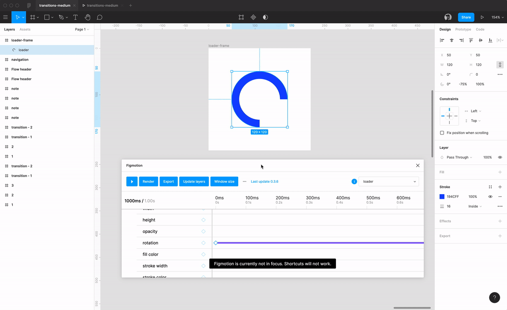Image resolution: width=507 pixels, height=310 pixels.
Task: Open tidy up / distribute dropdown
Action: point(500,40)
